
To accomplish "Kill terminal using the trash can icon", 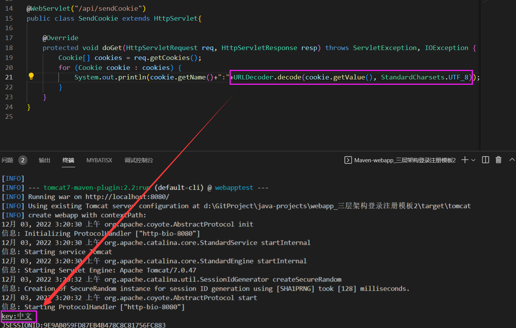I will click(498, 160).
